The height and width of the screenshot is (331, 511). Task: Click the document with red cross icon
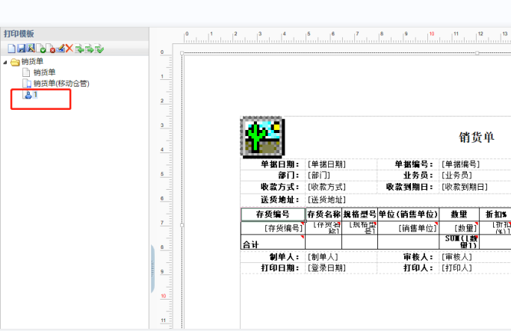51,49
